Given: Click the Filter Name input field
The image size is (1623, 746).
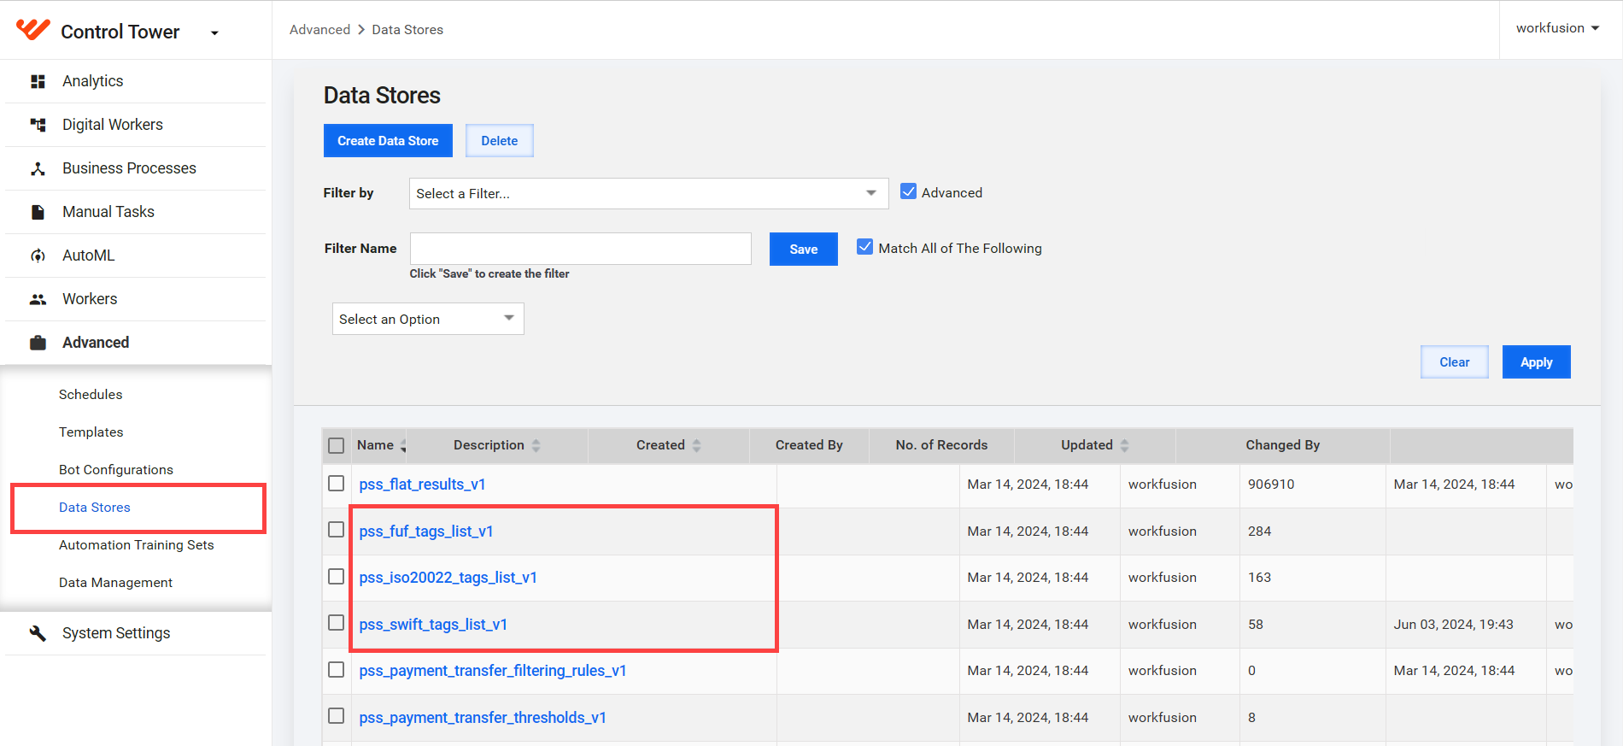Looking at the screenshot, I should pos(581,249).
